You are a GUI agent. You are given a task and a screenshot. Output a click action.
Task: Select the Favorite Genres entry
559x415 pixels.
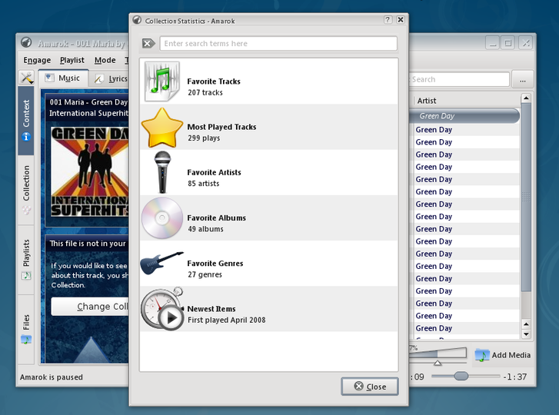(x=269, y=264)
